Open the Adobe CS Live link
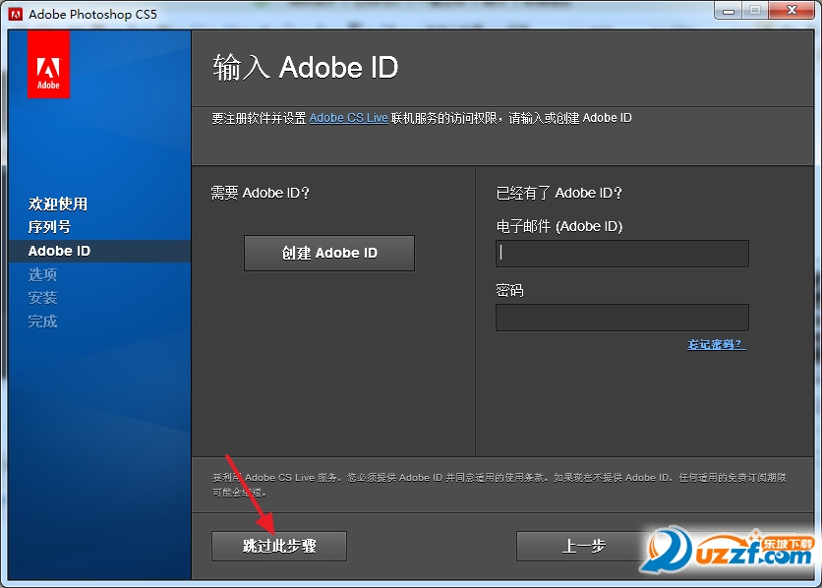 pyautogui.click(x=349, y=118)
